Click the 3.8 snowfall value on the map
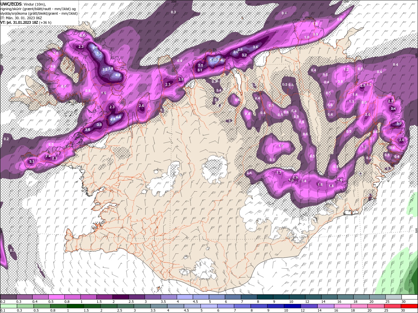The image size is (418, 313). tap(105, 69)
